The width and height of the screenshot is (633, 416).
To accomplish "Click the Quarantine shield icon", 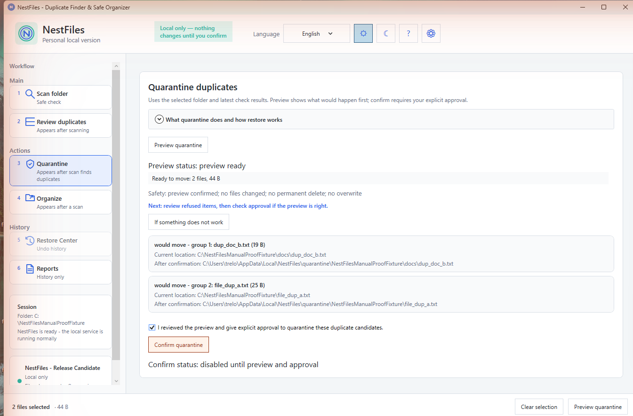I will (30, 164).
